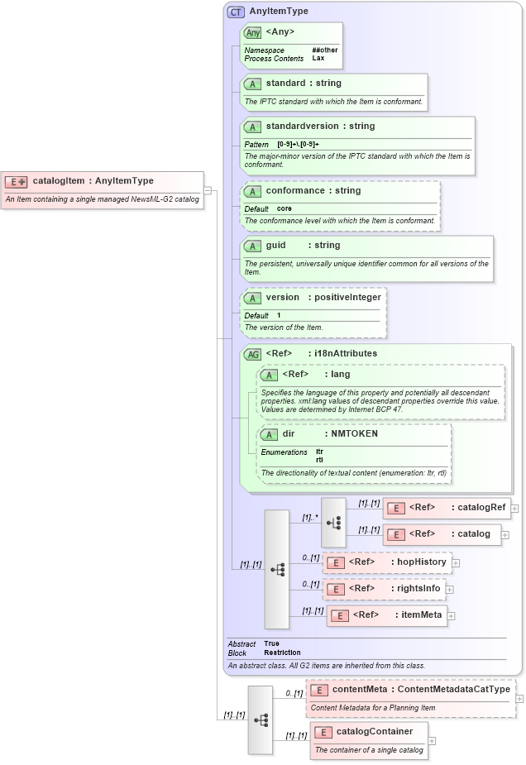Click the Block 'Restriction' value
The image size is (526, 765).
coord(283,653)
